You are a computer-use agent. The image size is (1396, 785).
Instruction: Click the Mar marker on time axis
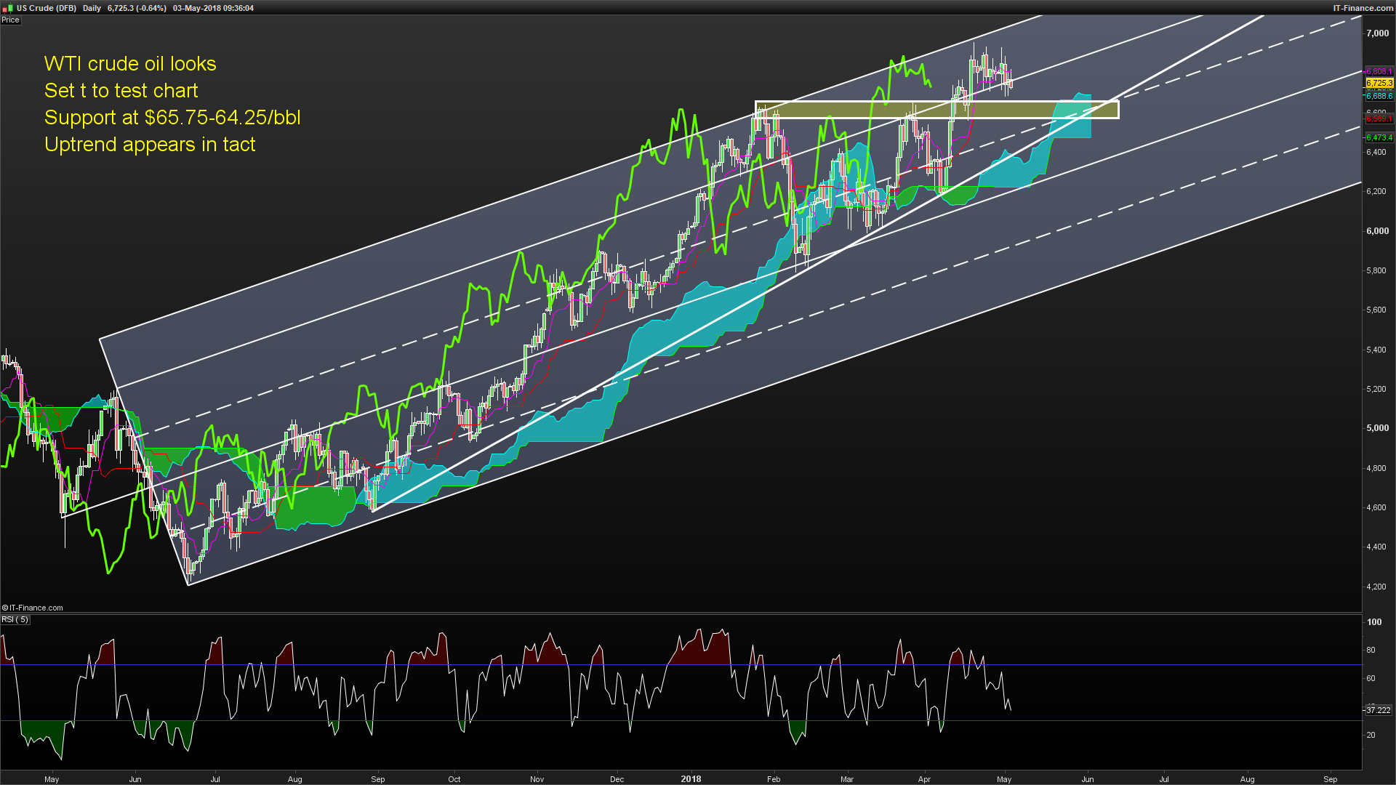coord(847,779)
